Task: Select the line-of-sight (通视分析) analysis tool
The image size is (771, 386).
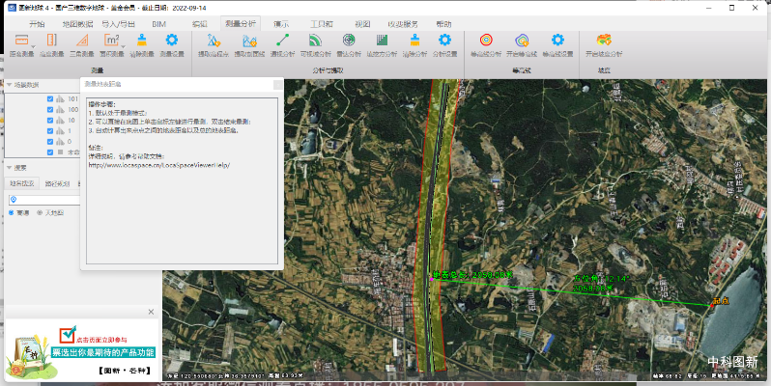Action: 284,41
